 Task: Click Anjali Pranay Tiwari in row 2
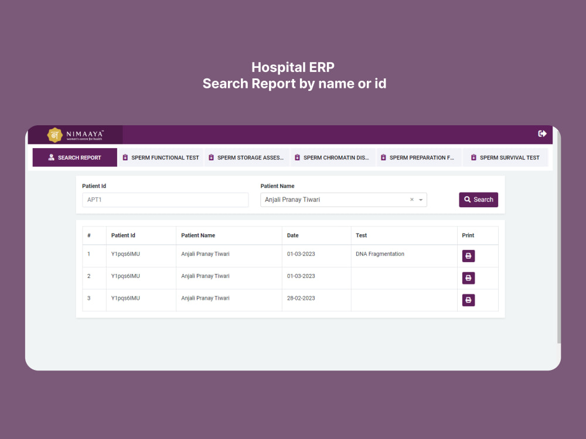205,276
